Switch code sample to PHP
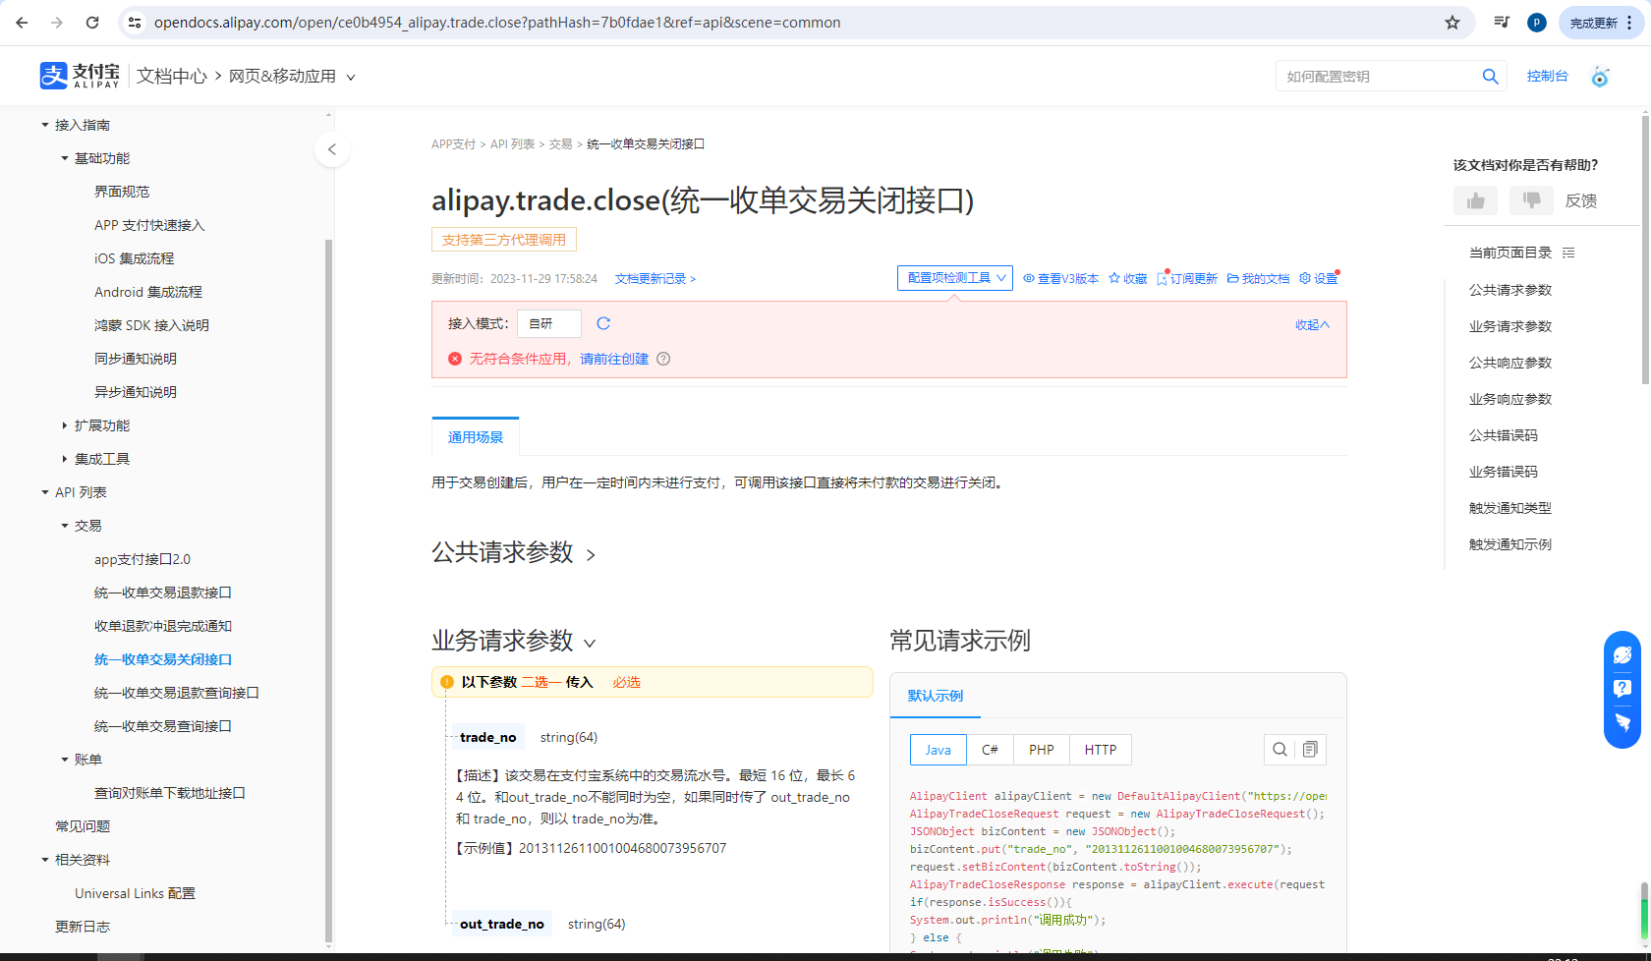Viewport: 1651px width, 961px height. click(x=1042, y=750)
